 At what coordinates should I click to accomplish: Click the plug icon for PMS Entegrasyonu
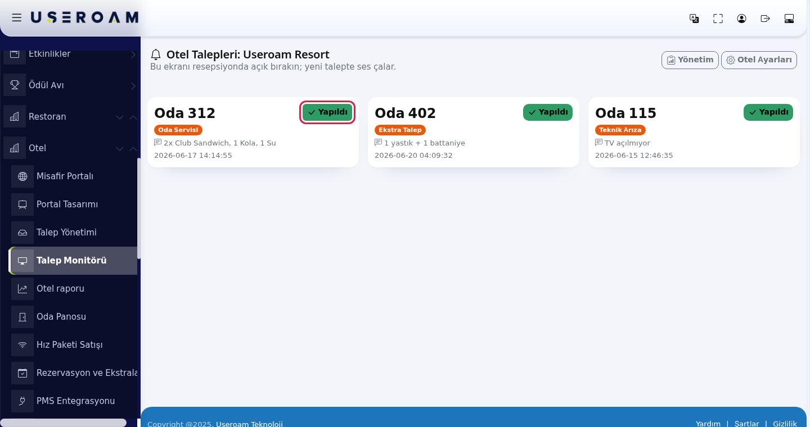22,401
